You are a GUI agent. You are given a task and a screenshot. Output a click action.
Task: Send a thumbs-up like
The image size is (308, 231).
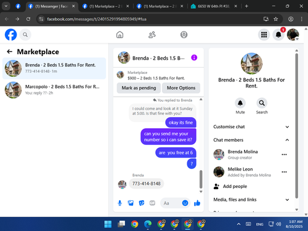[197, 203]
